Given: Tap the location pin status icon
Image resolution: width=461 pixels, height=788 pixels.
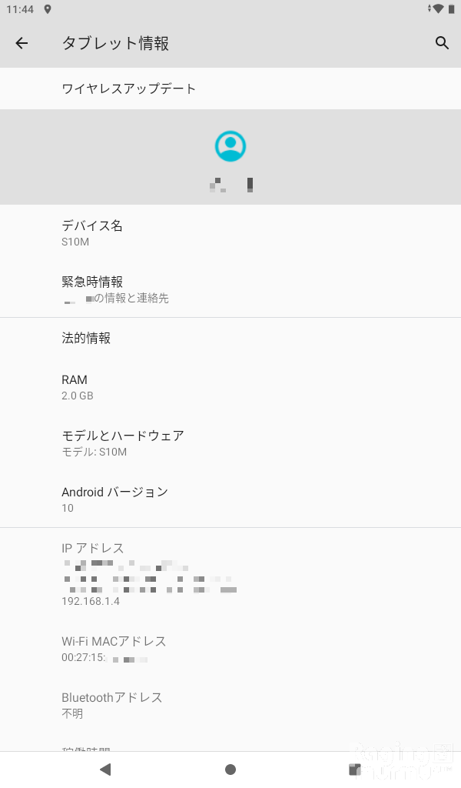Looking at the screenshot, I should (x=48, y=9).
